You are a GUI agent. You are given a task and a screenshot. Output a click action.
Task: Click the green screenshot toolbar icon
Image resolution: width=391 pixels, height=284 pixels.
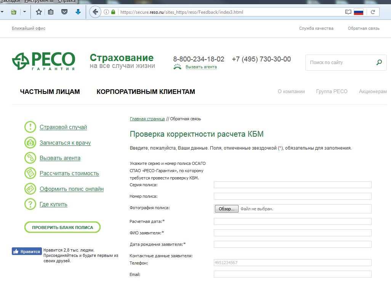[x=14, y=12]
